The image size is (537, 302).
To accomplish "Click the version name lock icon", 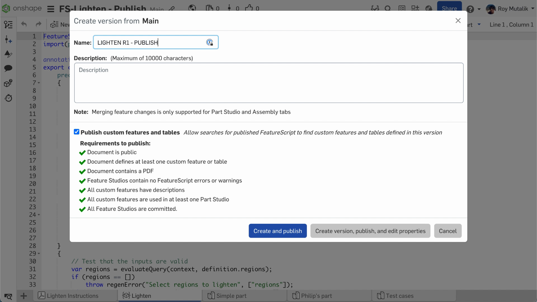I will (209, 43).
